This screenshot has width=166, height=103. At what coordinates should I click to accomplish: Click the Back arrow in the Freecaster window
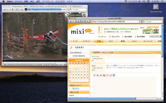pos(4,9)
